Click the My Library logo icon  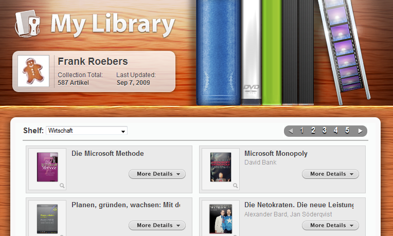pyautogui.click(x=28, y=24)
